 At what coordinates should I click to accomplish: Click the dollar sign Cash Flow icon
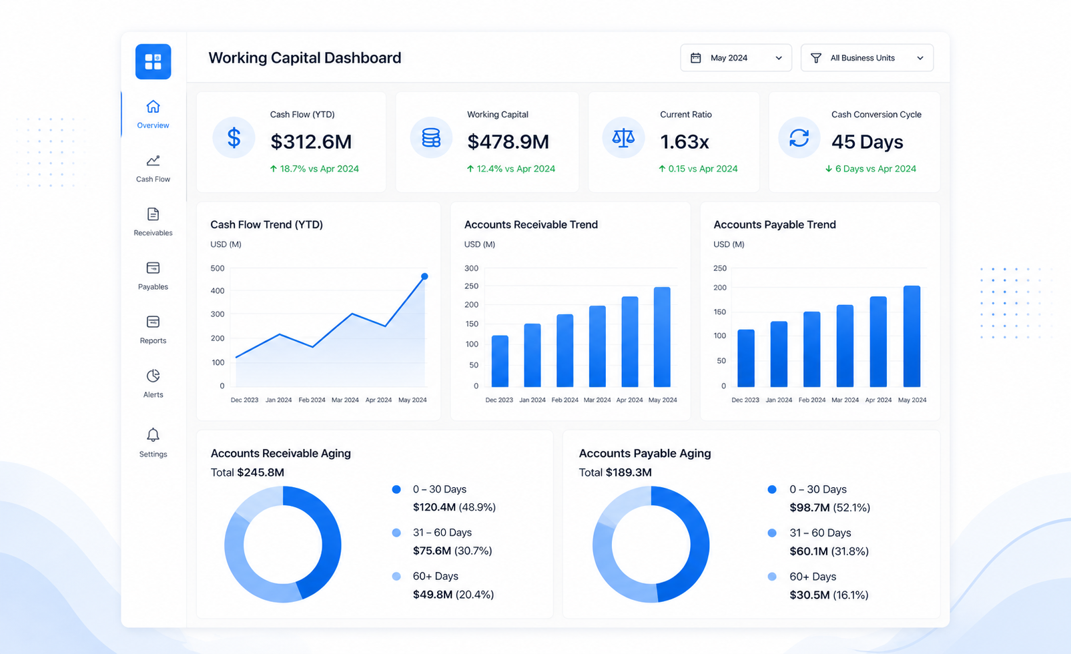coord(234,137)
